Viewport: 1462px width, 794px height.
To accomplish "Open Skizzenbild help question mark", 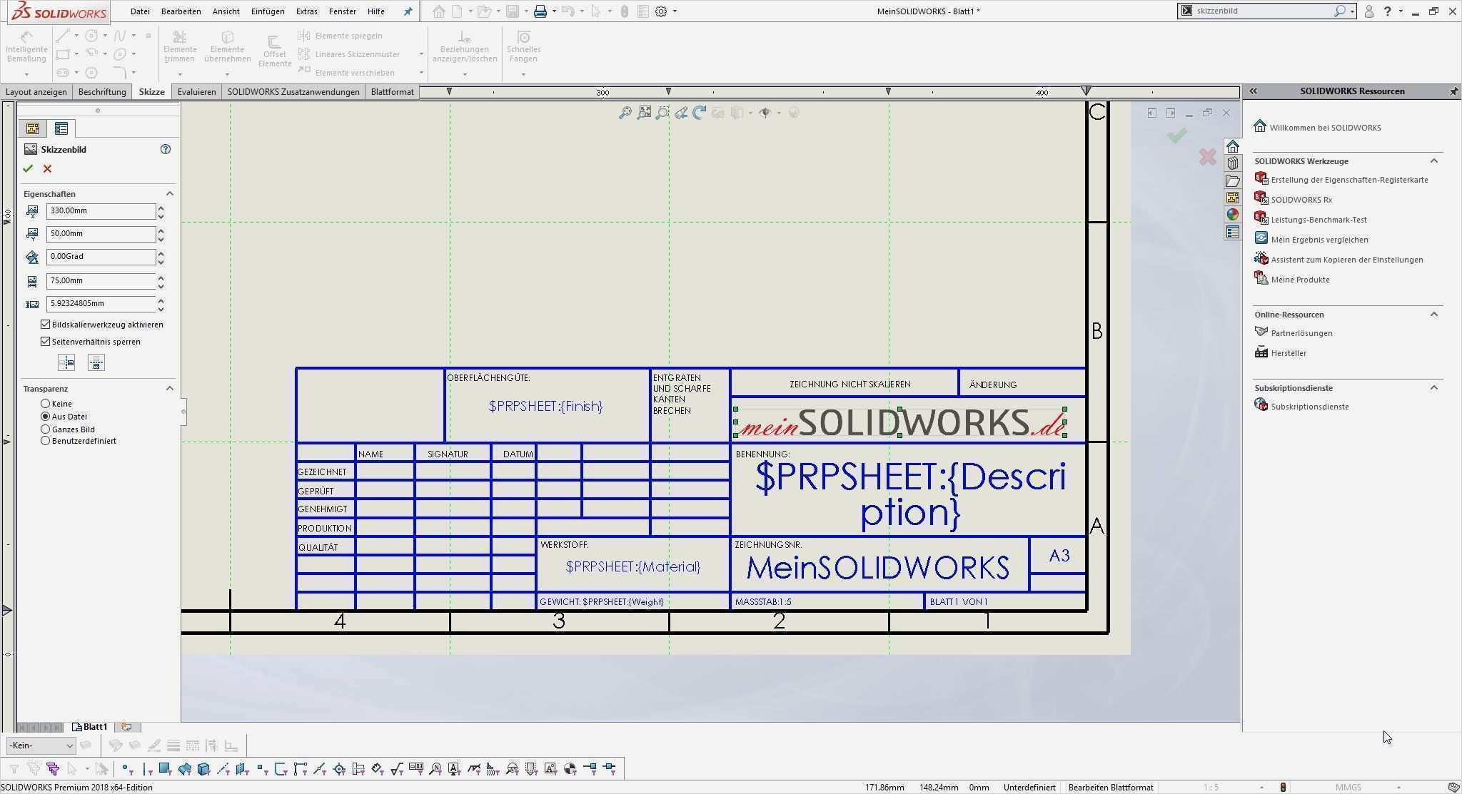I will click(166, 149).
